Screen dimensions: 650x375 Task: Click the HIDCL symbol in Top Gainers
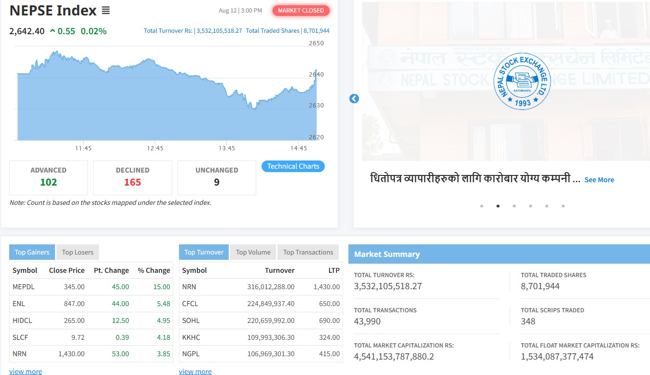click(22, 321)
